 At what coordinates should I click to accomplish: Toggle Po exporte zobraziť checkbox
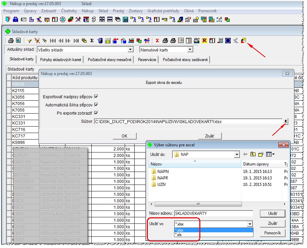96,113
